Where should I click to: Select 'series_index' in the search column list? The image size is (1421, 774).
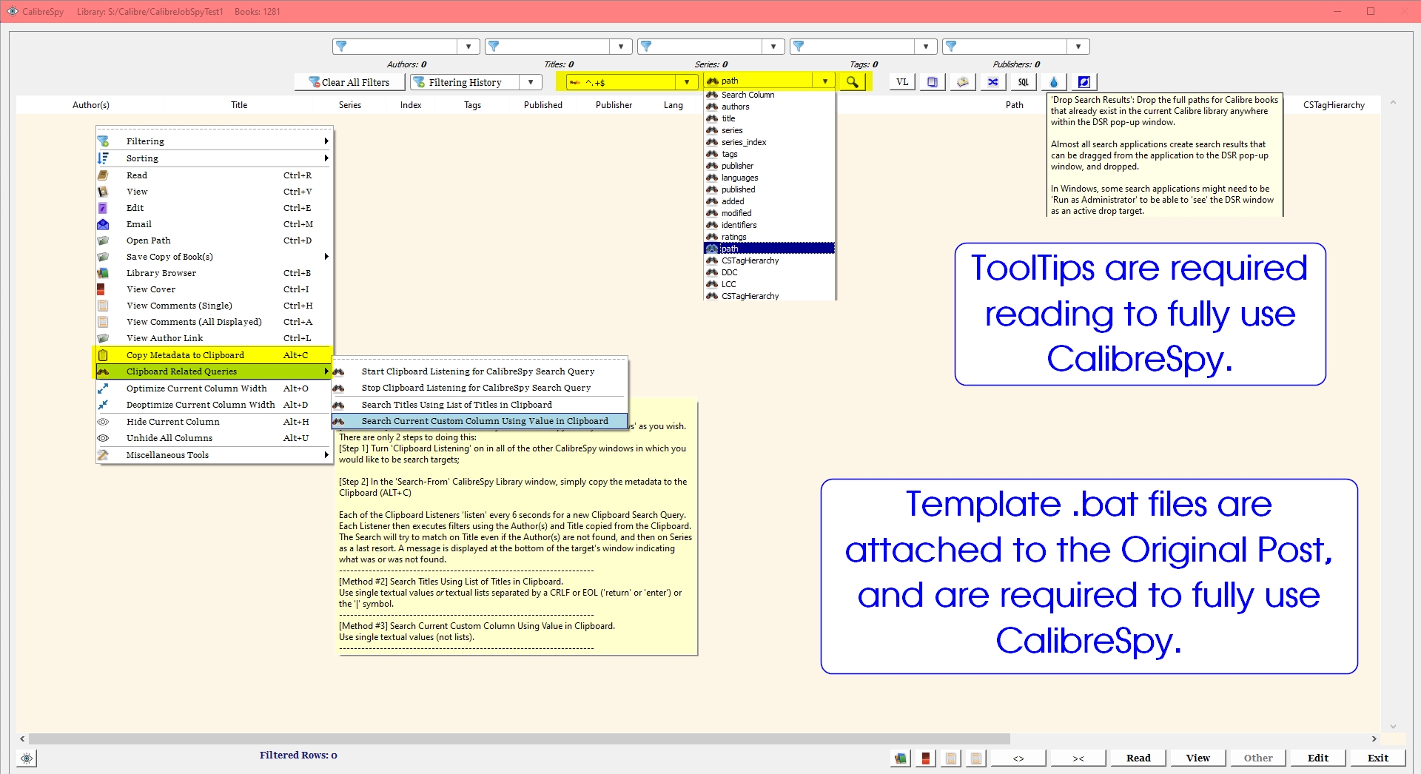click(770, 142)
